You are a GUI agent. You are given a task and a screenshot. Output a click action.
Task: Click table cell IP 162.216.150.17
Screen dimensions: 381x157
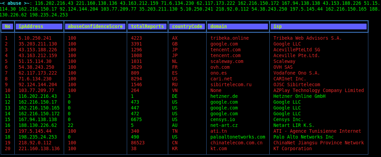tap(38, 102)
